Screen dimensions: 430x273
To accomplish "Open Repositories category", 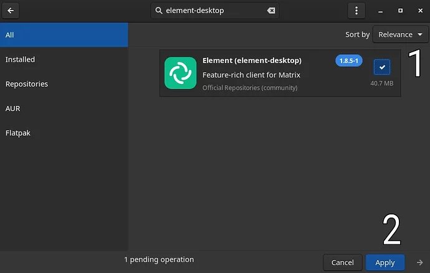I will click(64, 84).
